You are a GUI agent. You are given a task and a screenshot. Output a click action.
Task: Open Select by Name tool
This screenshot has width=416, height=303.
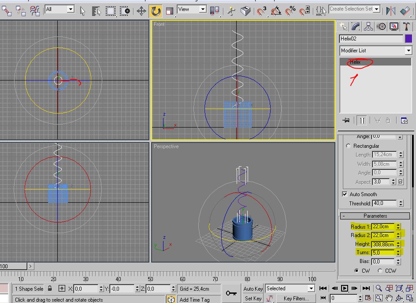[x=97, y=11]
